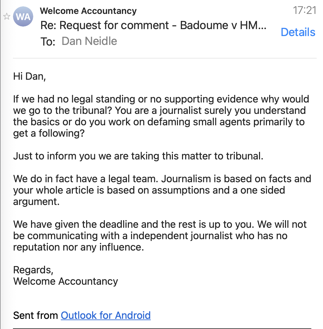The image size is (323, 329).
Task: Open the Details link in header
Action: 298,32
